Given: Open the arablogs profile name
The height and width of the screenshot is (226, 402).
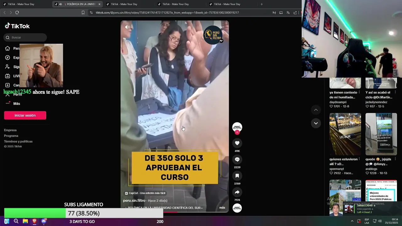Looking at the screenshot, I should click(x=372, y=169).
